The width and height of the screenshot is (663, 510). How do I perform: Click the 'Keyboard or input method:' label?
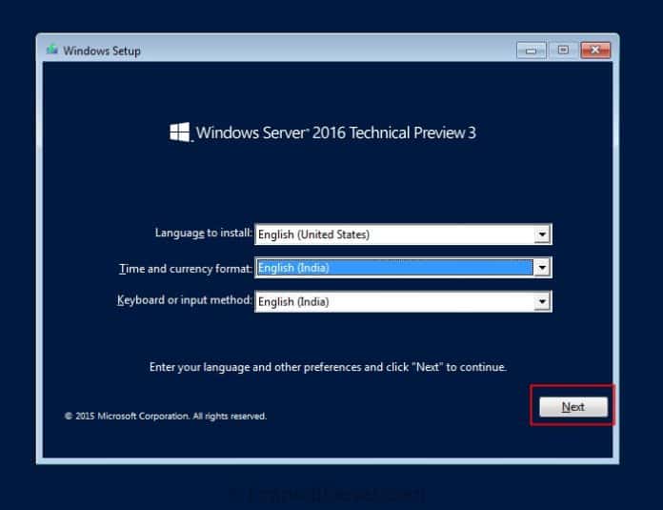coord(185,300)
